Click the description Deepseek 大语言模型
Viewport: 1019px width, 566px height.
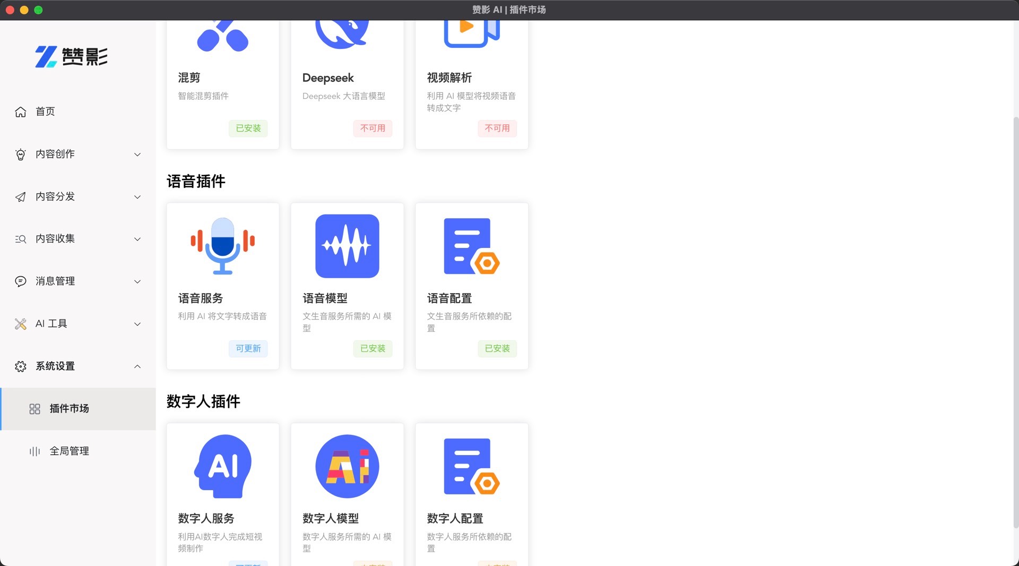(x=344, y=96)
